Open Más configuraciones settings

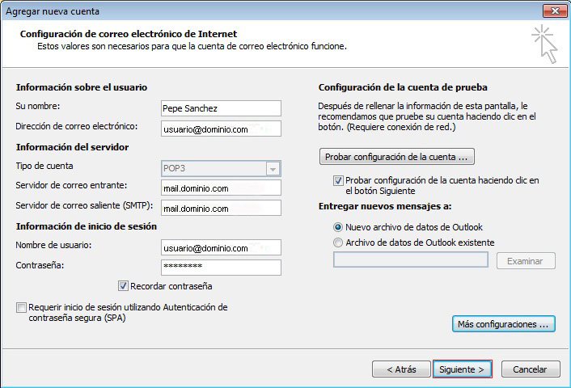point(503,324)
